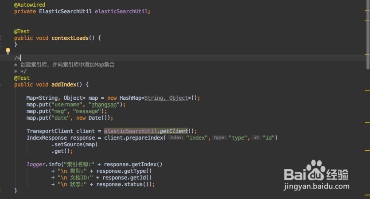Click the "id" argument string
The width and height of the screenshot is (370, 199).
click(x=269, y=138)
